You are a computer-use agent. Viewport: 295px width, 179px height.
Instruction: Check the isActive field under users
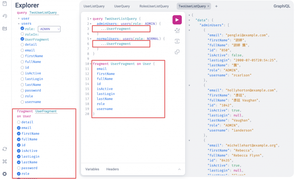[x=22, y=73]
